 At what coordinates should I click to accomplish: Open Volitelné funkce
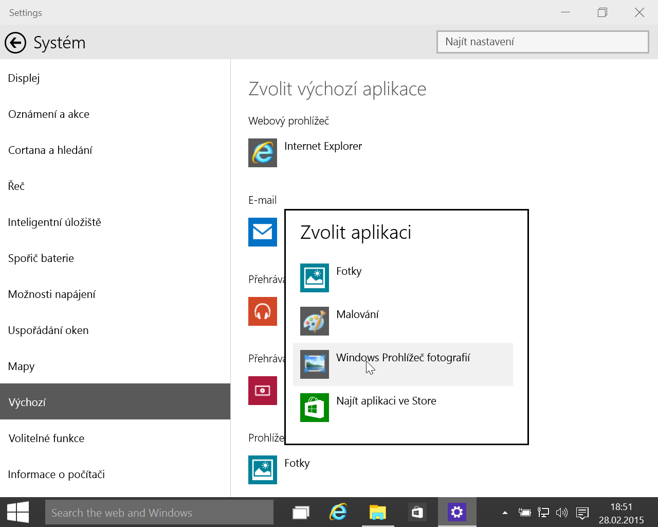pos(115,438)
